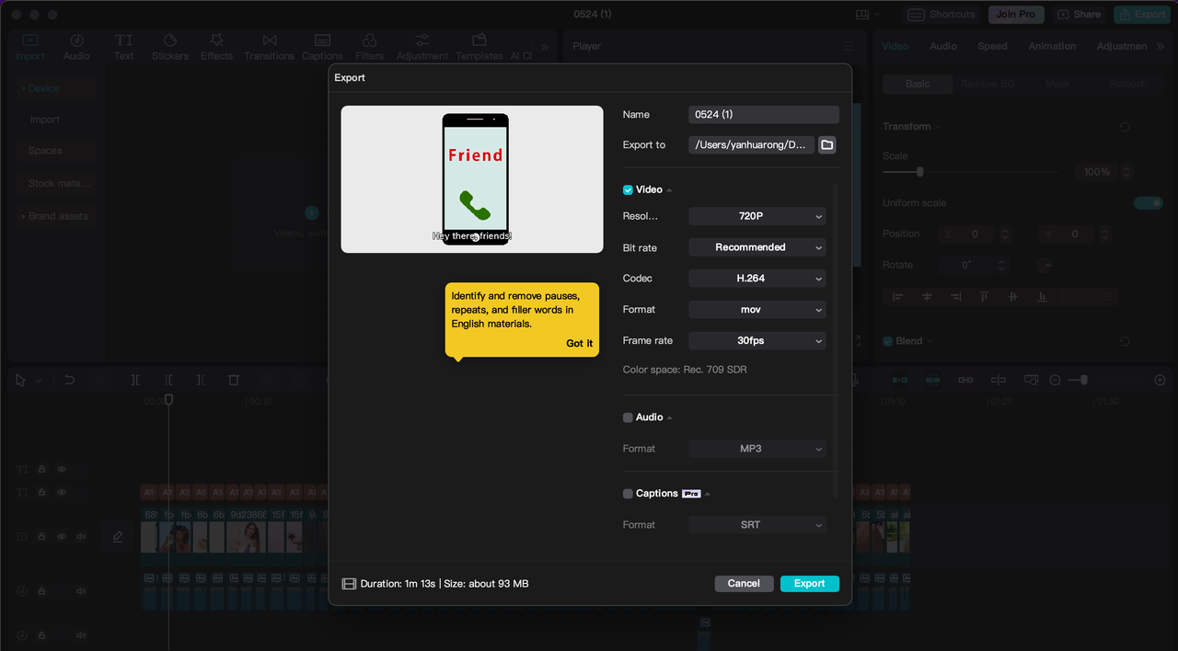Click the timeline zoom-out magnifier
The image size is (1178, 651).
pyautogui.click(x=1056, y=380)
